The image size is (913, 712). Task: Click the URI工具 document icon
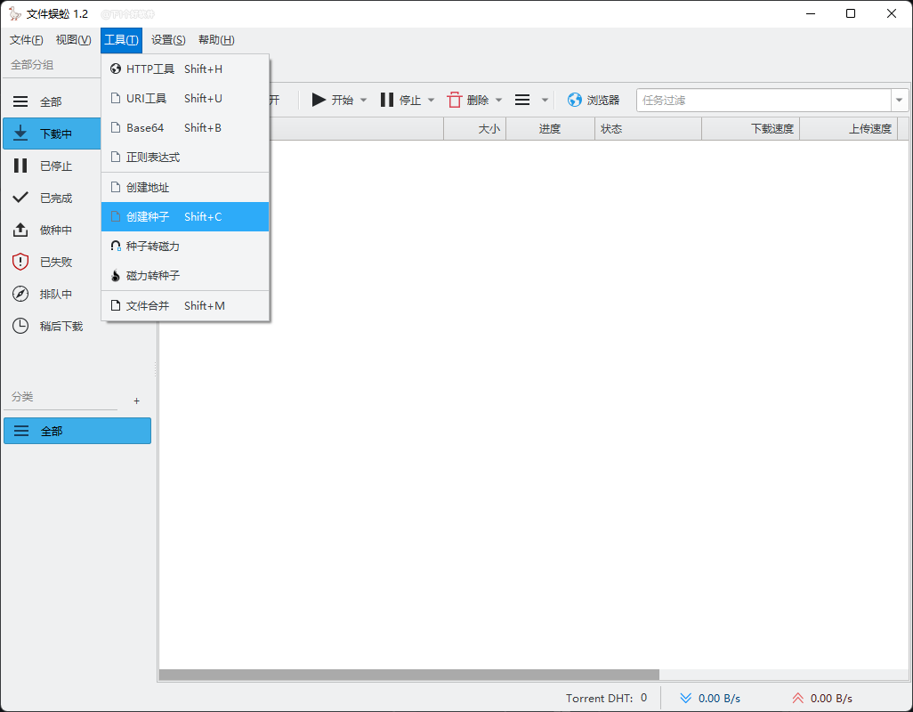click(x=116, y=99)
